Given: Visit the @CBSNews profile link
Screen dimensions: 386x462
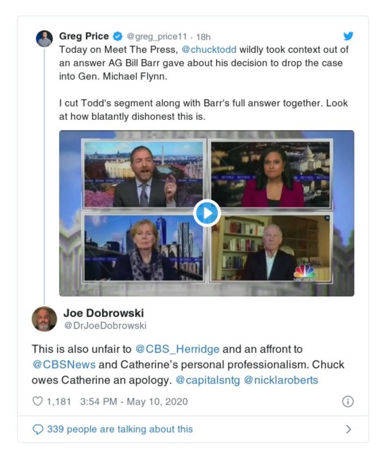Looking at the screenshot, I should pyautogui.click(x=64, y=364).
